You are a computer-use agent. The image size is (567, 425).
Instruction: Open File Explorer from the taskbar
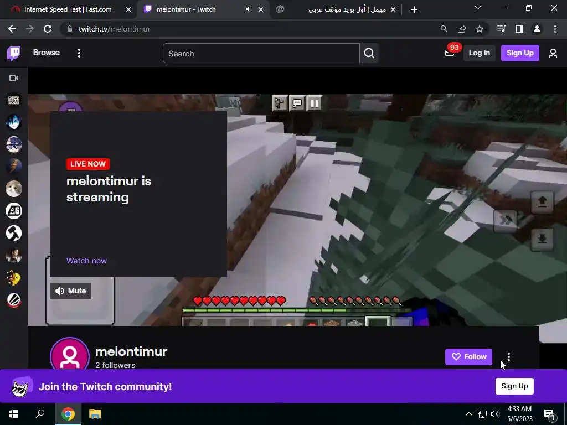(x=95, y=414)
